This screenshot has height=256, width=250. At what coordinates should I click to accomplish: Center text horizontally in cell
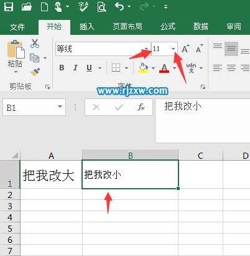tap(231, 68)
